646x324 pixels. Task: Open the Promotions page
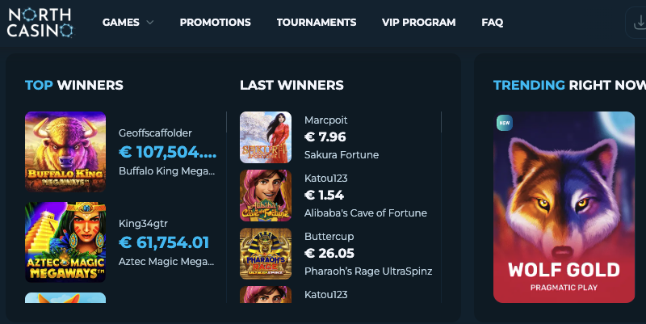[x=215, y=23]
